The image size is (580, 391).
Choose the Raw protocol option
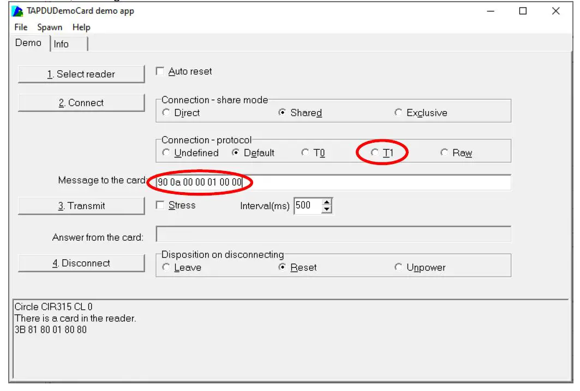pyautogui.click(x=444, y=153)
